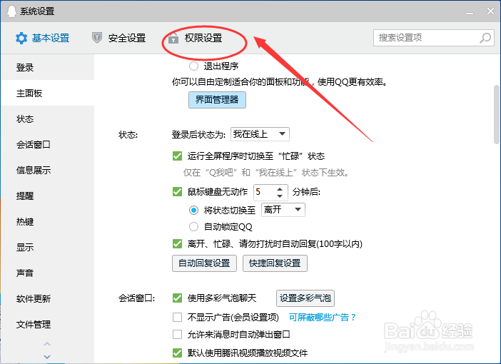Click 自动回复设置 button
The height and width of the screenshot is (364, 501).
tap(205, 263)
